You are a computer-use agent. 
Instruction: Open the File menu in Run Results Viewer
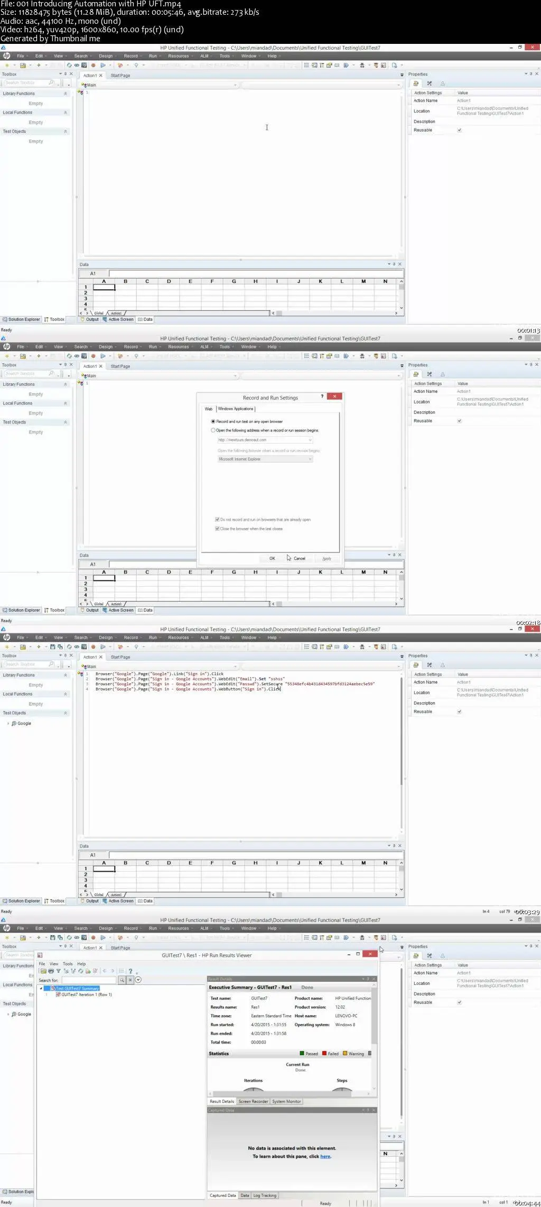tap(42, 964)
